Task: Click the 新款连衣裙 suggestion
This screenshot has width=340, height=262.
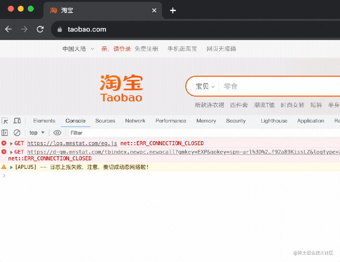Action: point(209,105)
